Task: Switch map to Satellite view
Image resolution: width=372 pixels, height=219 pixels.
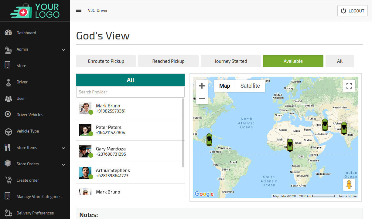Action: tap(250, 86)
